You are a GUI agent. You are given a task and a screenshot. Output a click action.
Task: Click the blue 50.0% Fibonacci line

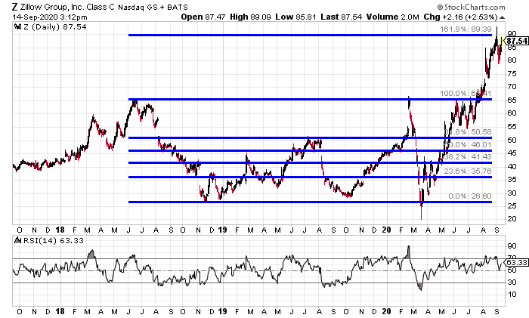coord(310,150)
